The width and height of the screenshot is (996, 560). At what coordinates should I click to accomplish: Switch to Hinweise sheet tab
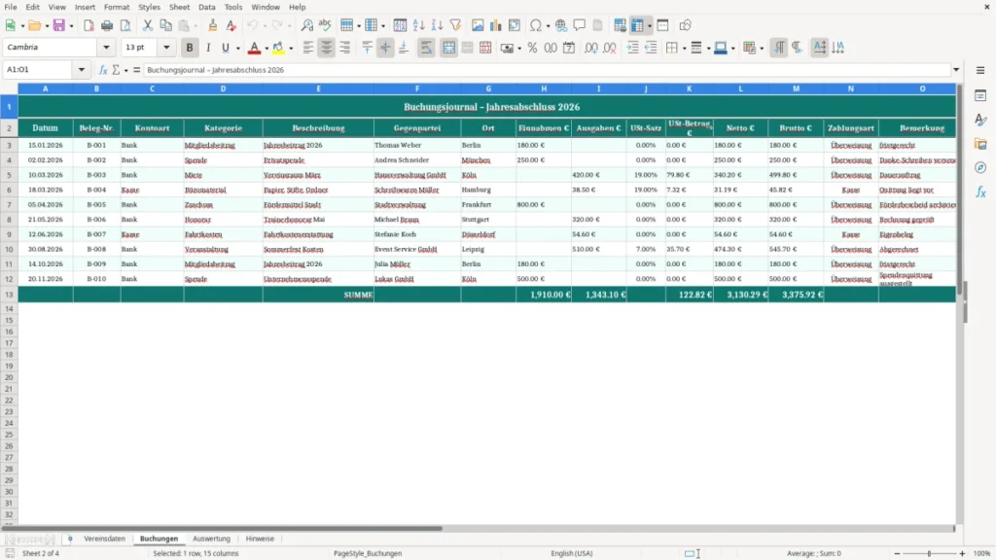tap(260, 539)
